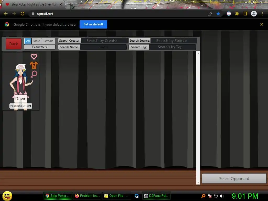The width and height of the screenshot is (268, 201).
Task: Switch to D2Fags Pat taskbar item
Action: [x=157, y=196]
